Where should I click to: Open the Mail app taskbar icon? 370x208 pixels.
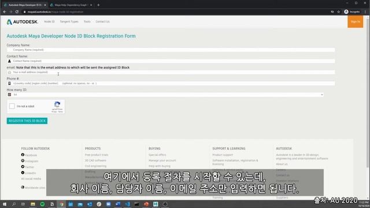point(80,204)
